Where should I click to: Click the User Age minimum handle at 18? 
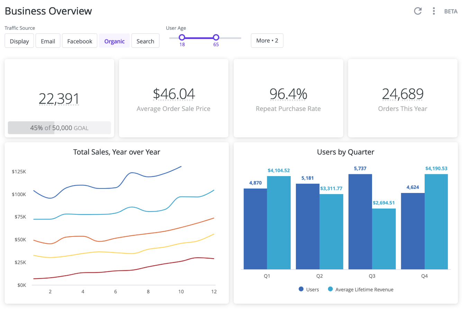(x=182, y=38)
